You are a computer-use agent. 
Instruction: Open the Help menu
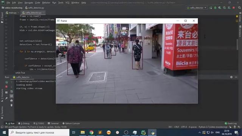[84, 3]
